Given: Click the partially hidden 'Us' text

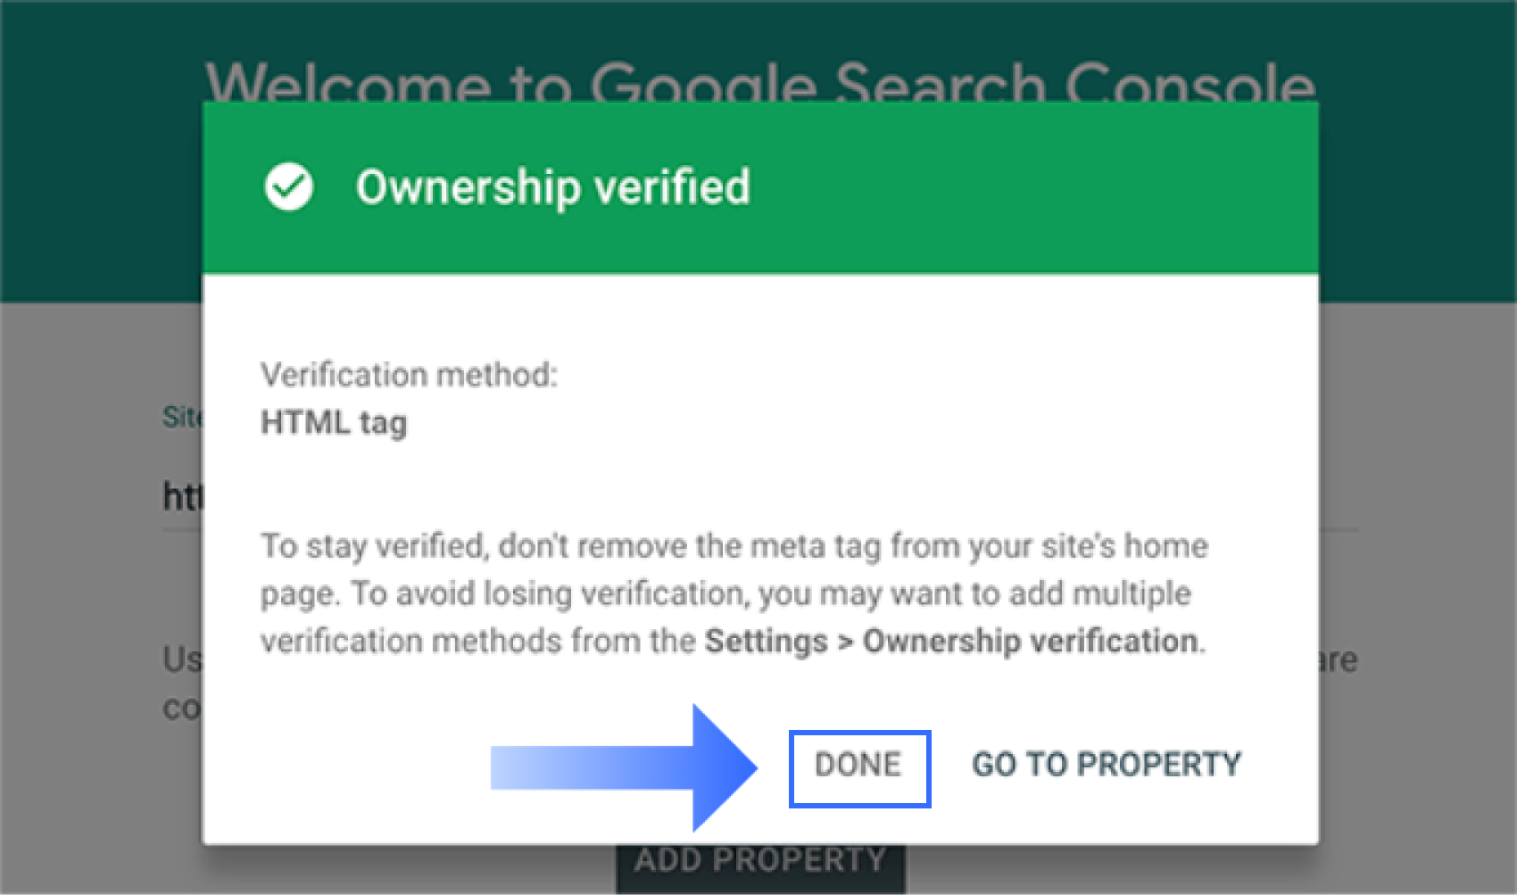Looking at the screenshot, I should click(x=181, y=660).
